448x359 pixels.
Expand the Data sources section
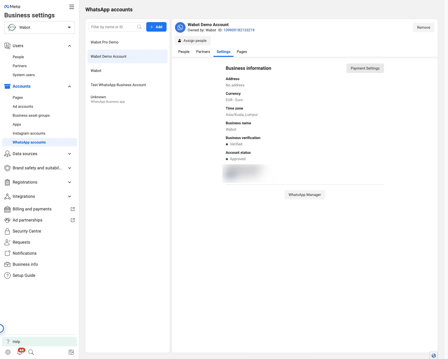pyautogui.click(x=70, y=154)
